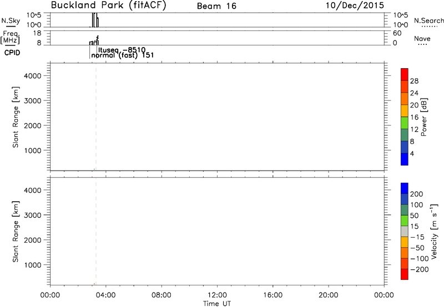This screenshot has width=444, height=307.
Task: Click the '20:00' time axis tick label
Action: click(329, 295)
